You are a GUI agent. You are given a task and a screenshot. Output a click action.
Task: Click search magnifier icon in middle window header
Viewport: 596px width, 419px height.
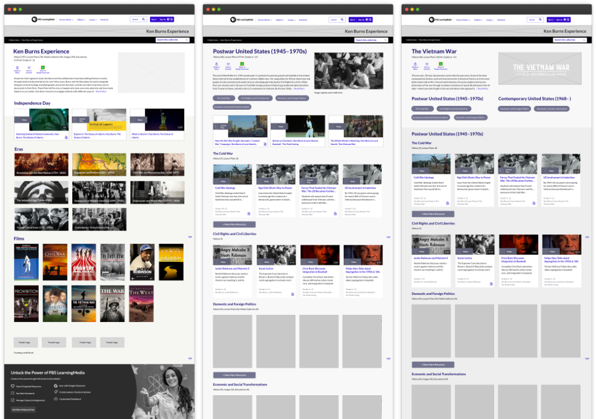coord(342,20)
